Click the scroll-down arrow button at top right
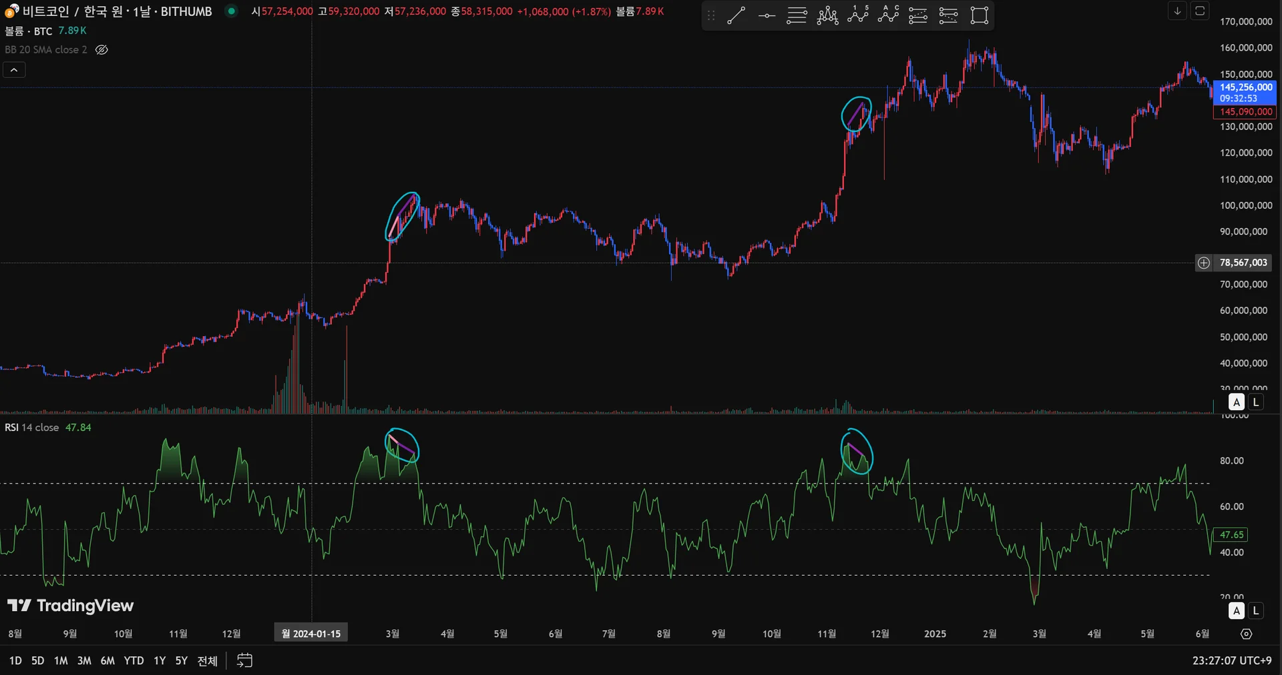The image size is (1282, 675). tap(1177, 11)
